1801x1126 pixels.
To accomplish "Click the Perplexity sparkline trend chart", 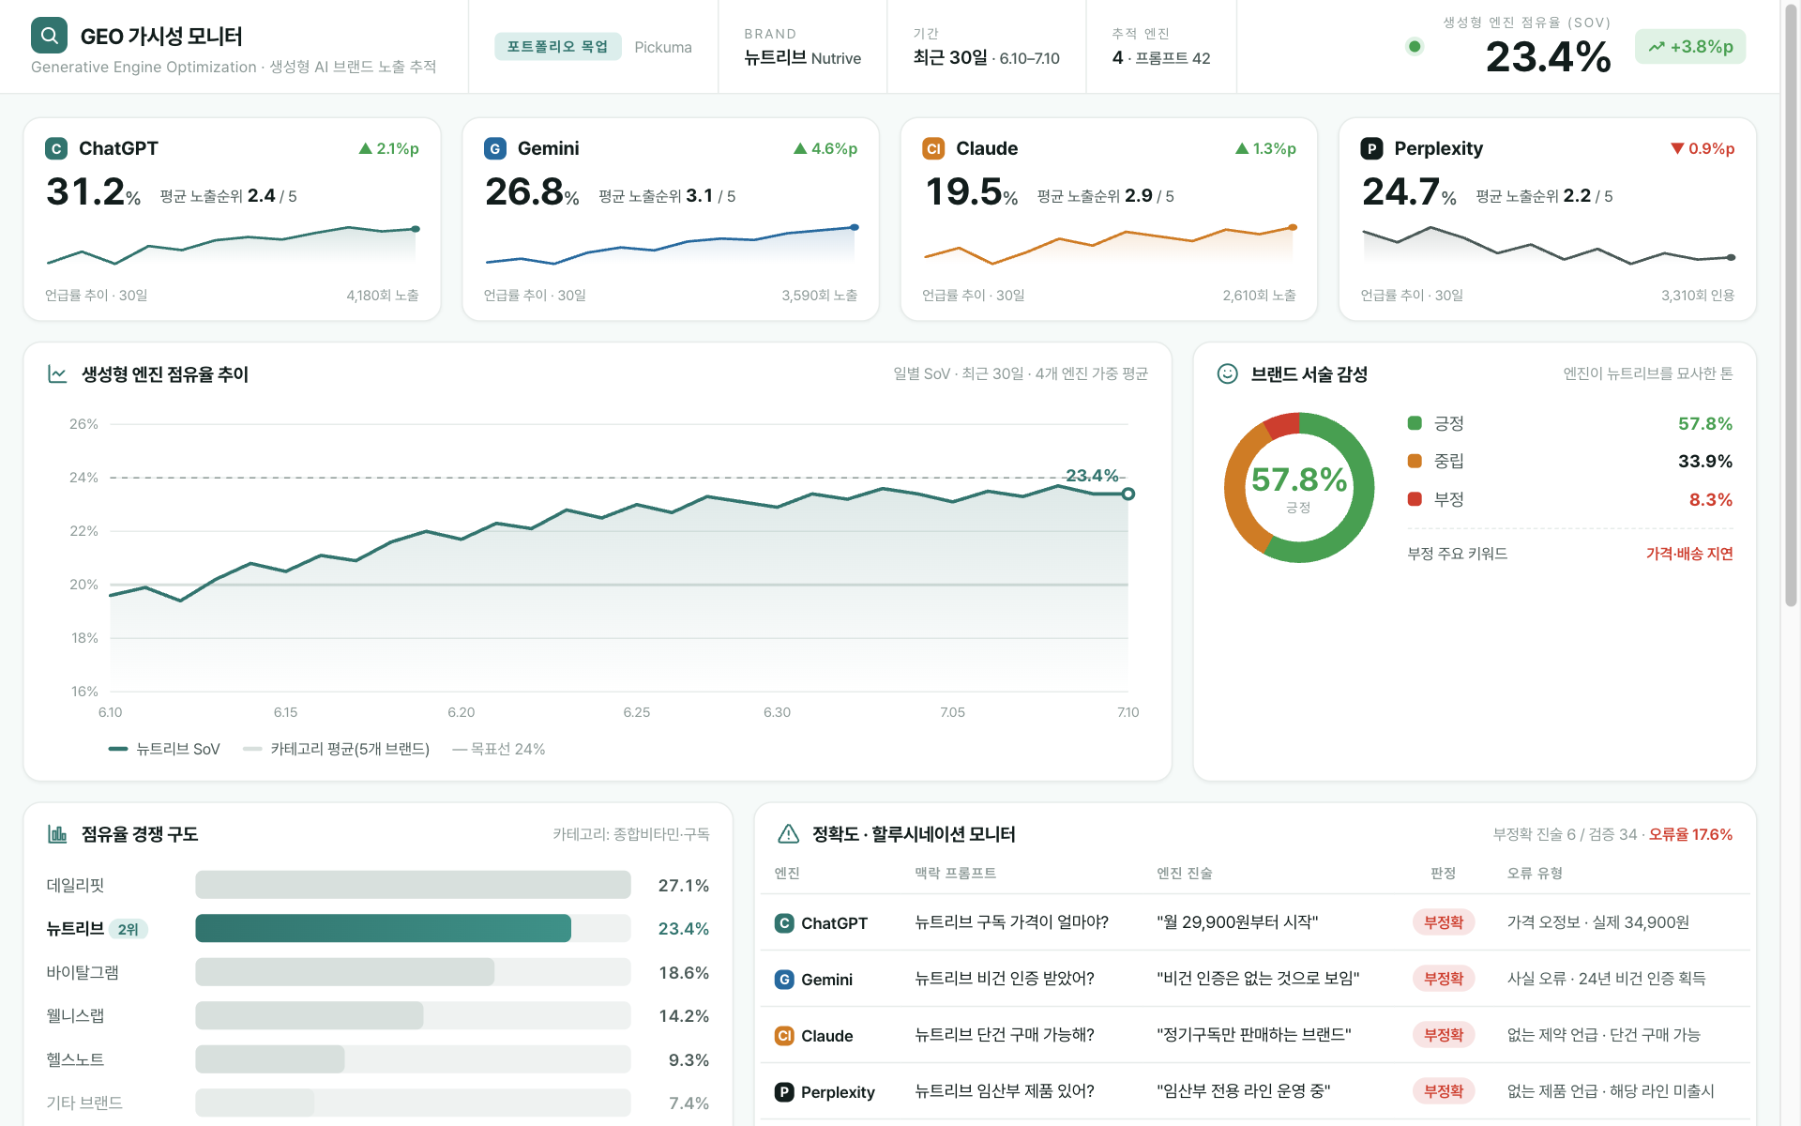I will tap(1548, 246).
